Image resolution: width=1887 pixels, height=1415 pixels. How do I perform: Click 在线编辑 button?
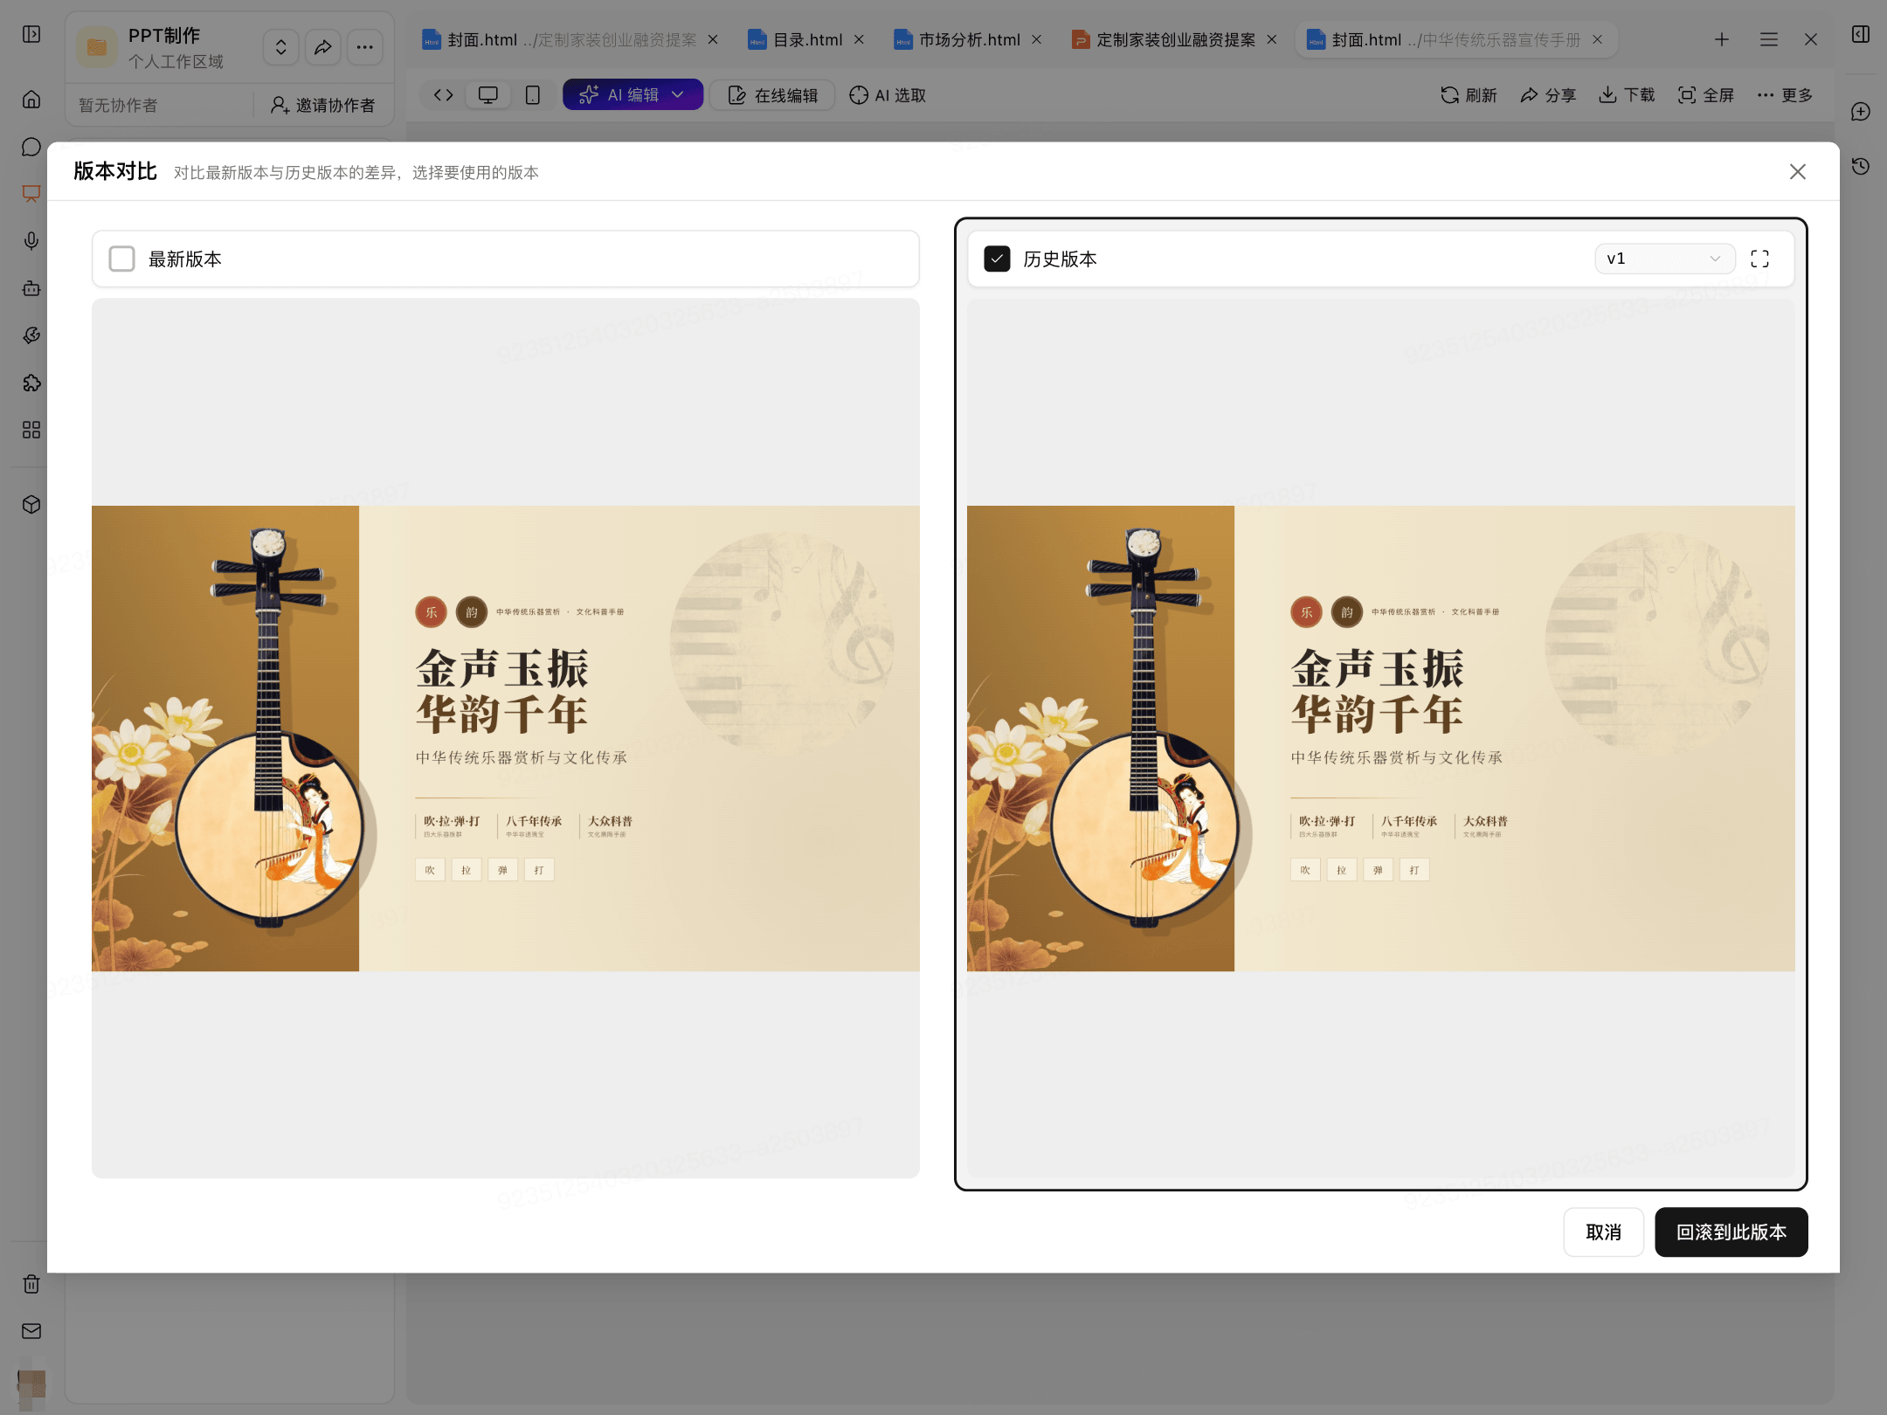point(772,95)
